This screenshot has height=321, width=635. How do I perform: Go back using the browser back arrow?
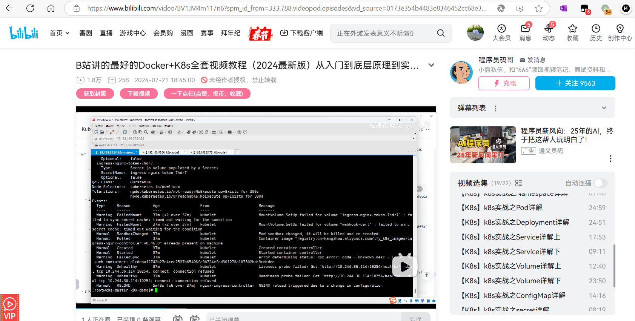(x=9, y=8)
